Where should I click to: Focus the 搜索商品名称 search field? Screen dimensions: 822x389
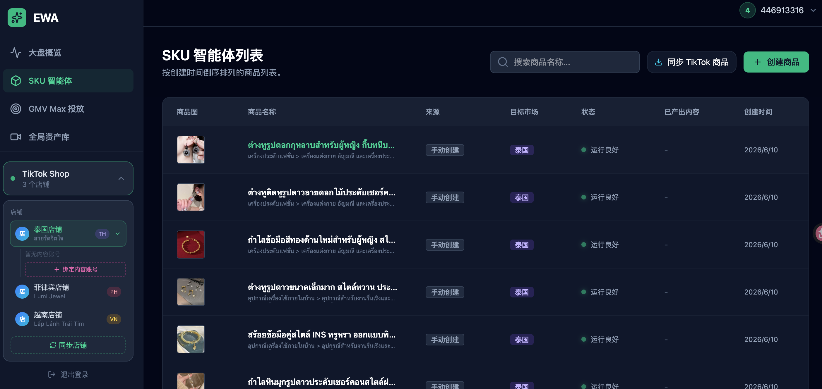(x=565, y=62)
